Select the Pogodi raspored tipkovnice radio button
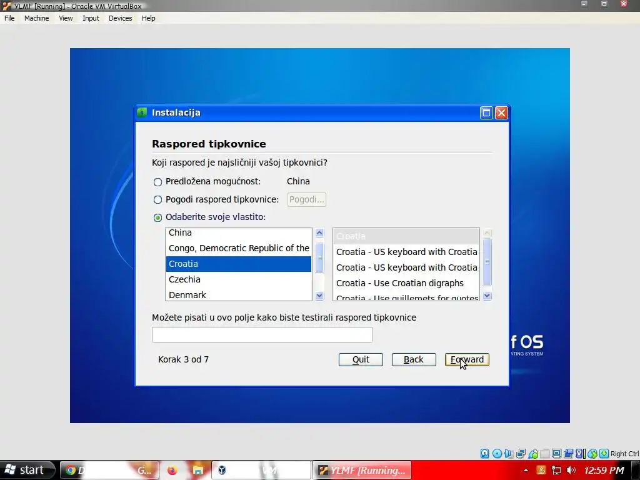Image resolution: width=640 pixels, height=480 pixels. [x=157, y=199]
